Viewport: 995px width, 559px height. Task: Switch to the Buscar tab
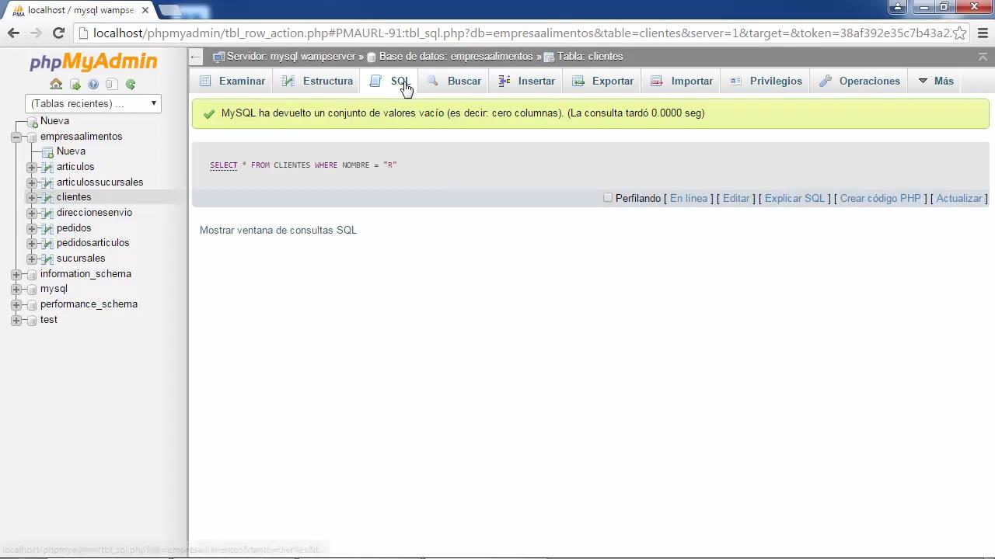pyautogui.click(x=455, y=81)
